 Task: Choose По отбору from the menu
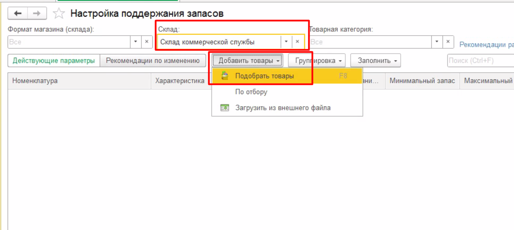tap(251, 92)
